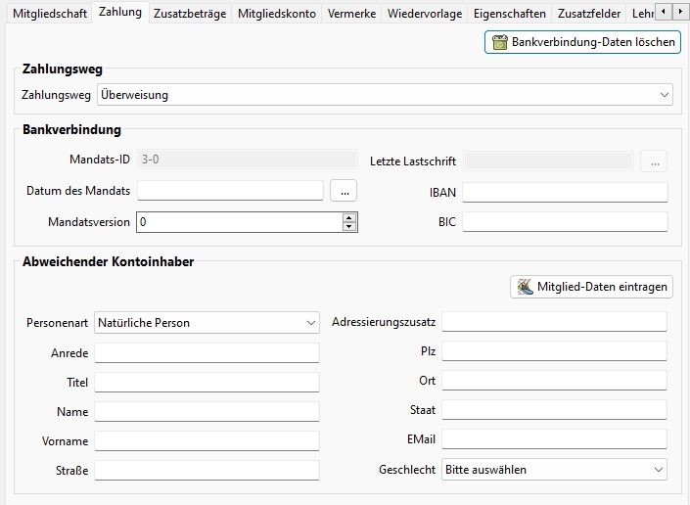The image size is (690, 505).
Task: Decrease the Mandatsversion value
Action: coord(349,227)
